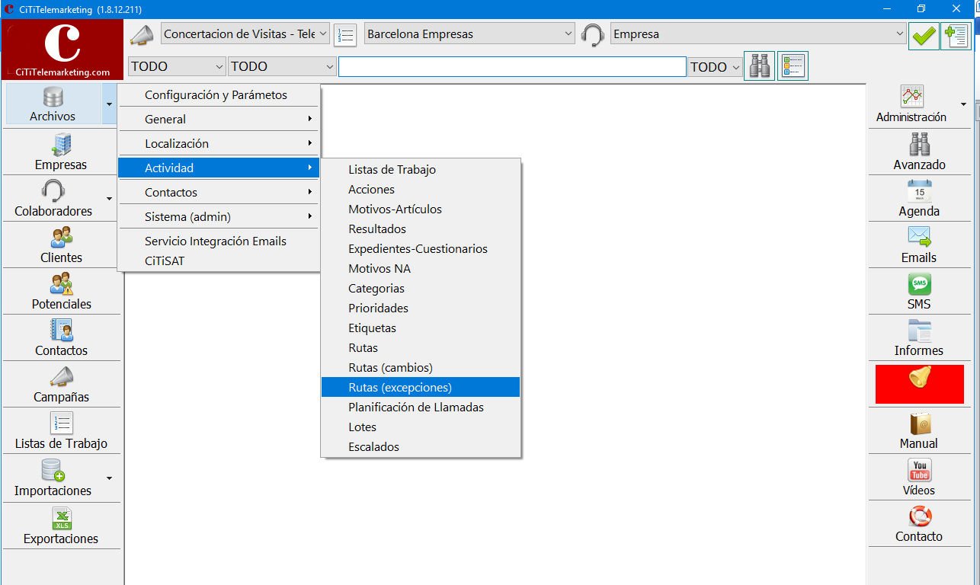Open the Concertacion de Visitas campaign dropdown
The height and width of the screenshot is (585, 980).
coord(245,34)
